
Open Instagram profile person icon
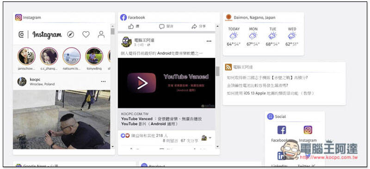101,35
